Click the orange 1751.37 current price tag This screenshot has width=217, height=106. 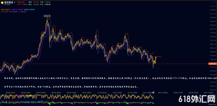click(x=212, y=64)
